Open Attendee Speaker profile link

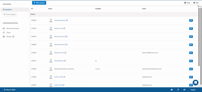pyautogui.click(x=61, y=45)
